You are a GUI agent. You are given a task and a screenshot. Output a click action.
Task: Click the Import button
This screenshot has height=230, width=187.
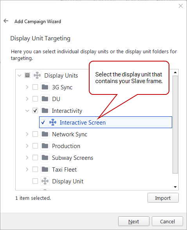[x=163, y=198]
